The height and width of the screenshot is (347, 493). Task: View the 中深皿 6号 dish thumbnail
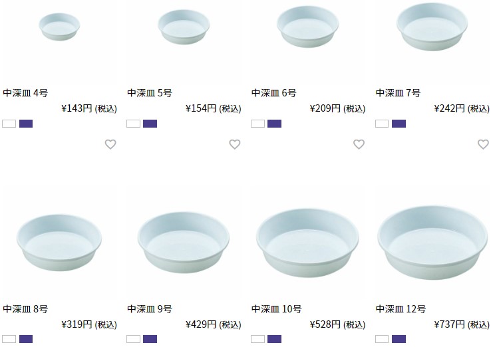click(308, 27)
